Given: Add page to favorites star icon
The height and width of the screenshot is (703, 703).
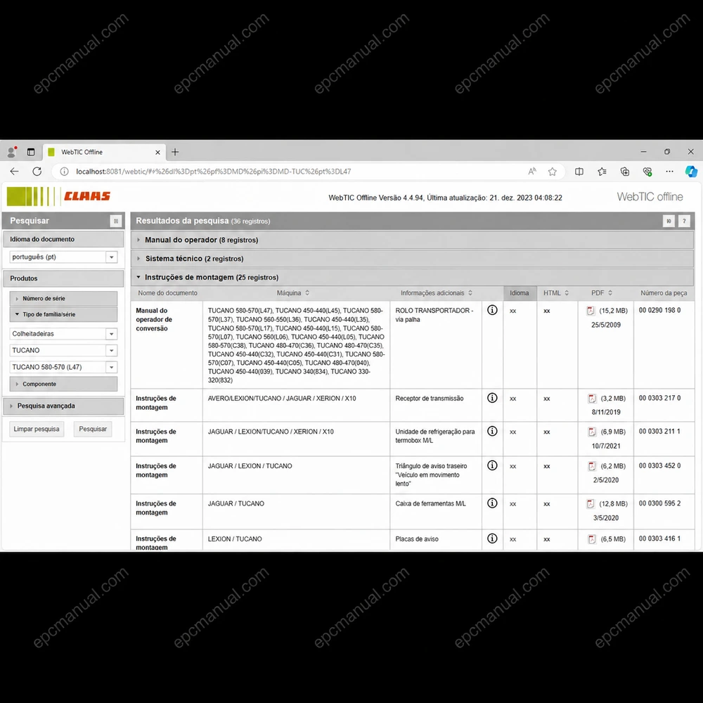Looking at the screenshot, I should tap(552, 172).
